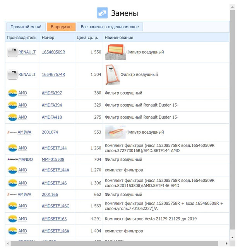The width and height of the screenshot is (240, 248).
Task: Open part number AMDSETF146C
Action: 55,206
